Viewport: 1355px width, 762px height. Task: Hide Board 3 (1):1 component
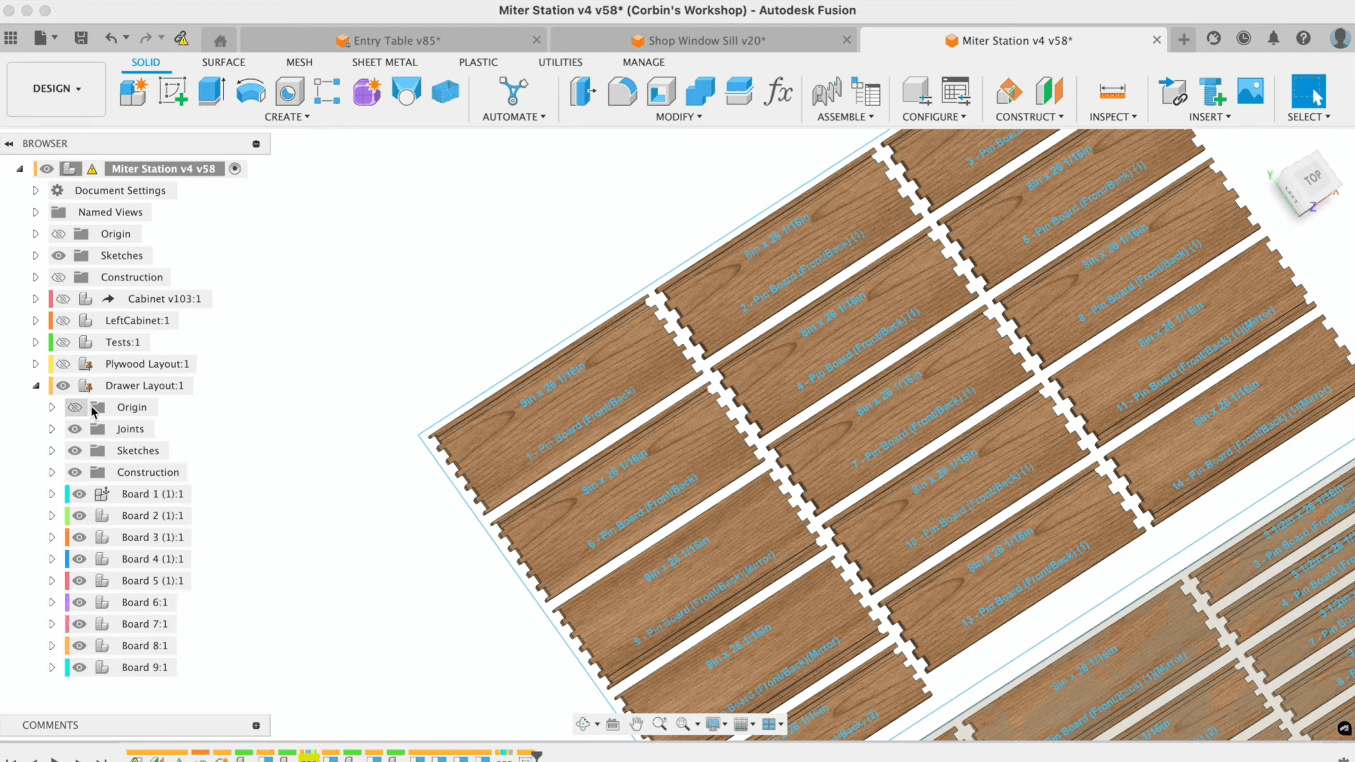(79, 537)
